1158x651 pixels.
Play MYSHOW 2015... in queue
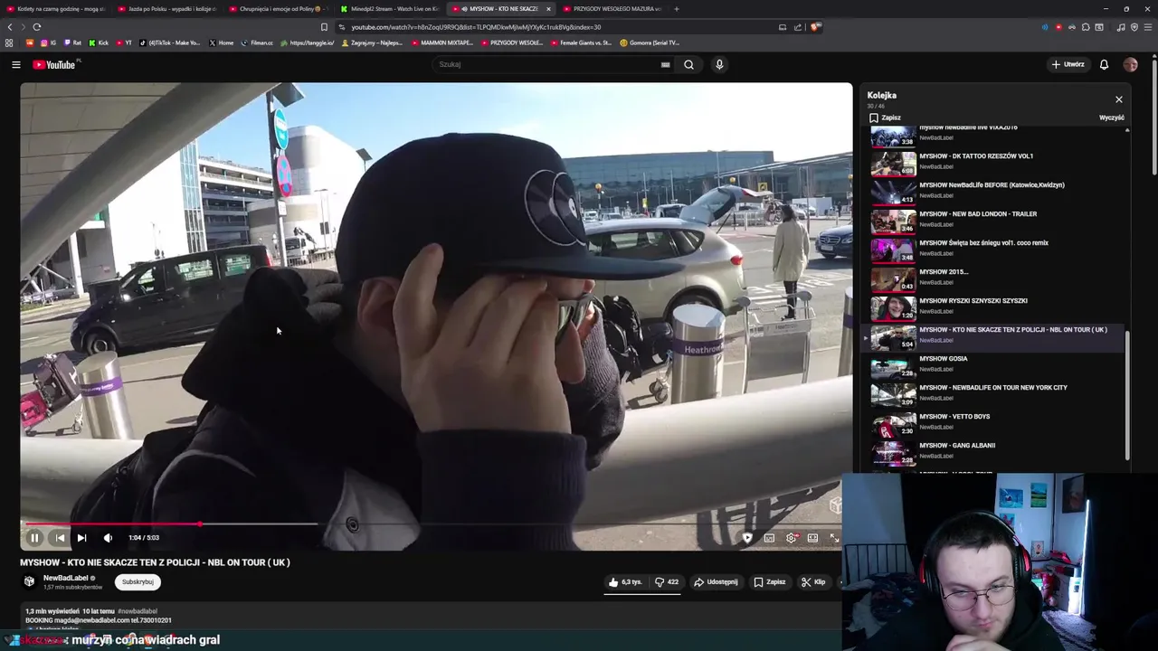pyautogui.click(x=995, y=278)
